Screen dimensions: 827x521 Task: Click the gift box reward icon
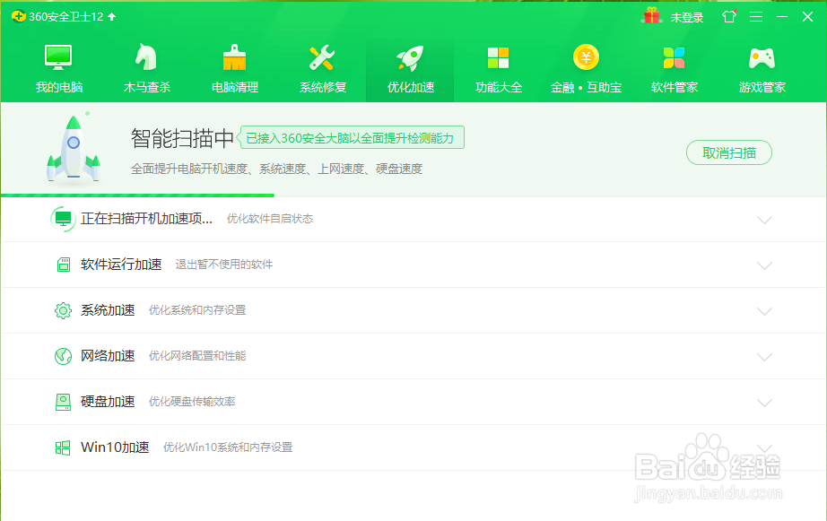(650, 16)
